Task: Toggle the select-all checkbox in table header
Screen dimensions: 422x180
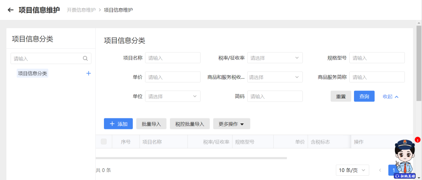Action: coord(104,142)
